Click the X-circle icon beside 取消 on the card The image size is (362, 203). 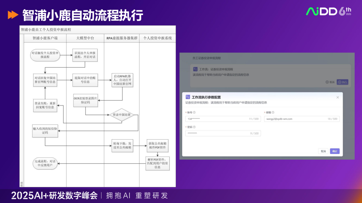328,82
